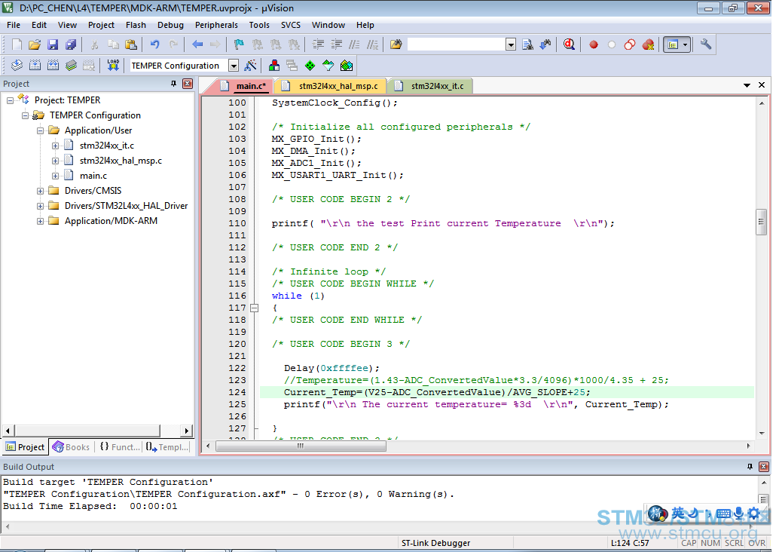Viewport: 776px width, 552px height.
Task: Click the Save All icon
Action: pyautogui.click(x=71, y=44)
